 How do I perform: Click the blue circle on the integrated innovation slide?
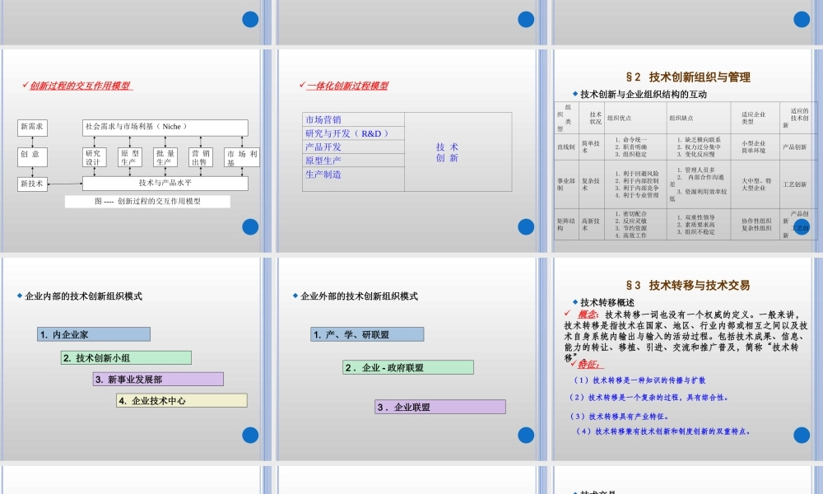coord(526,227)
